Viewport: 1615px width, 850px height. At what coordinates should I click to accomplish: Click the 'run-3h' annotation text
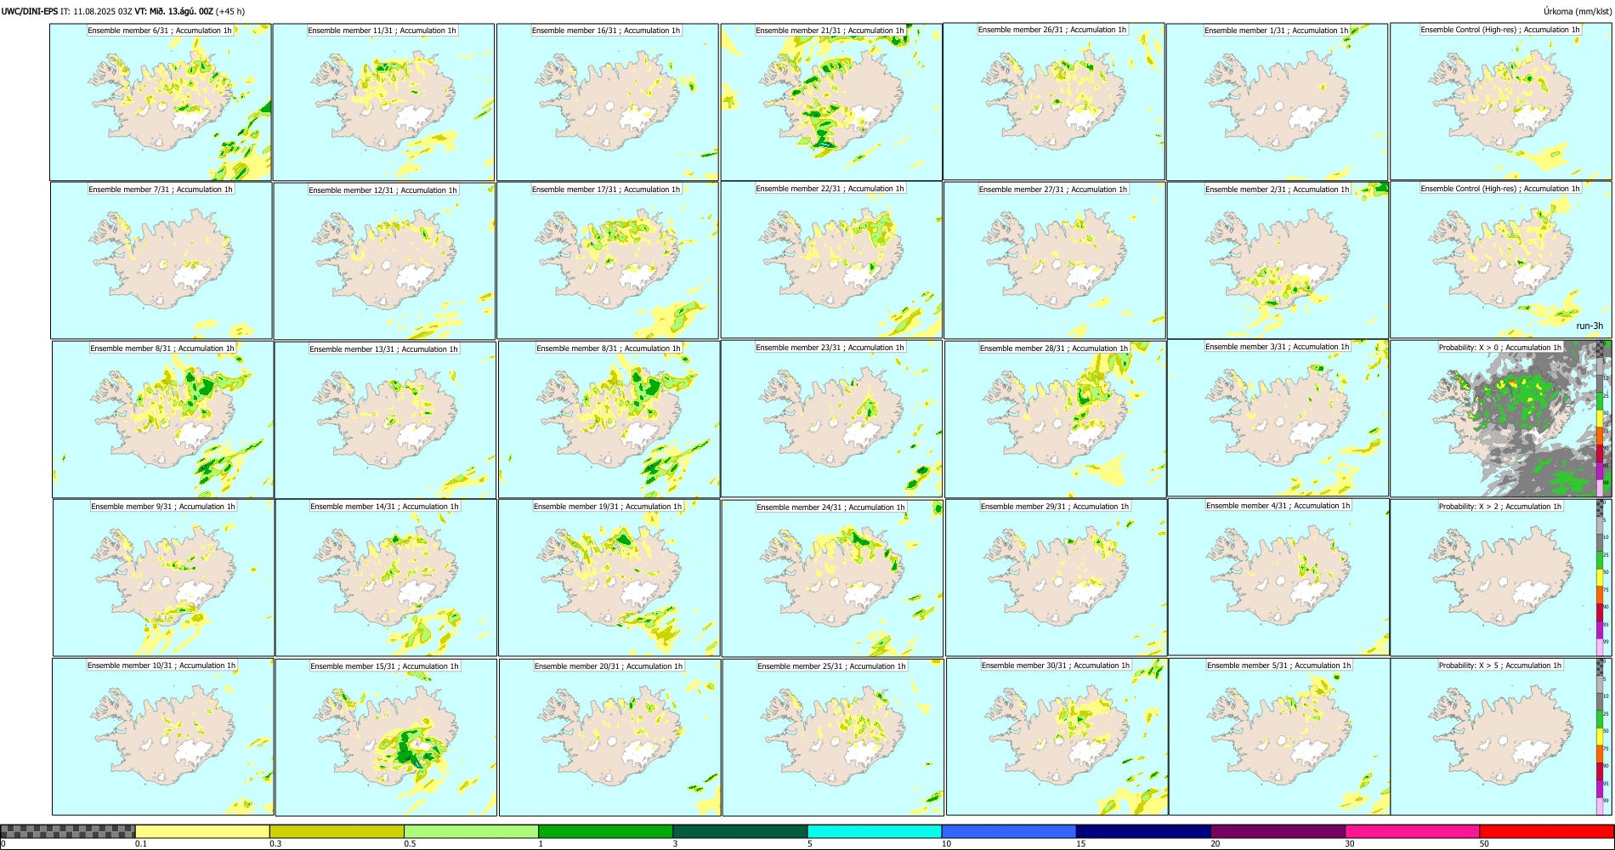[x=1589, y=326]
